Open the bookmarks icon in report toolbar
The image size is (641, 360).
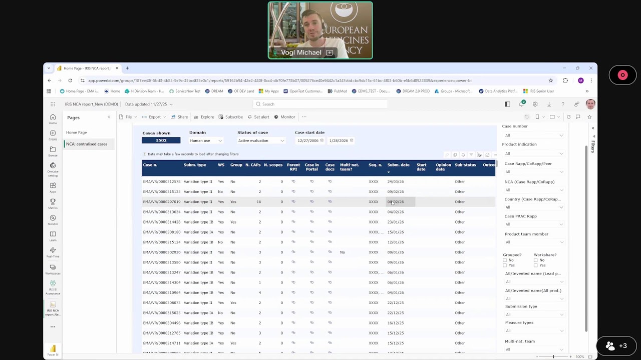[537, 117]
